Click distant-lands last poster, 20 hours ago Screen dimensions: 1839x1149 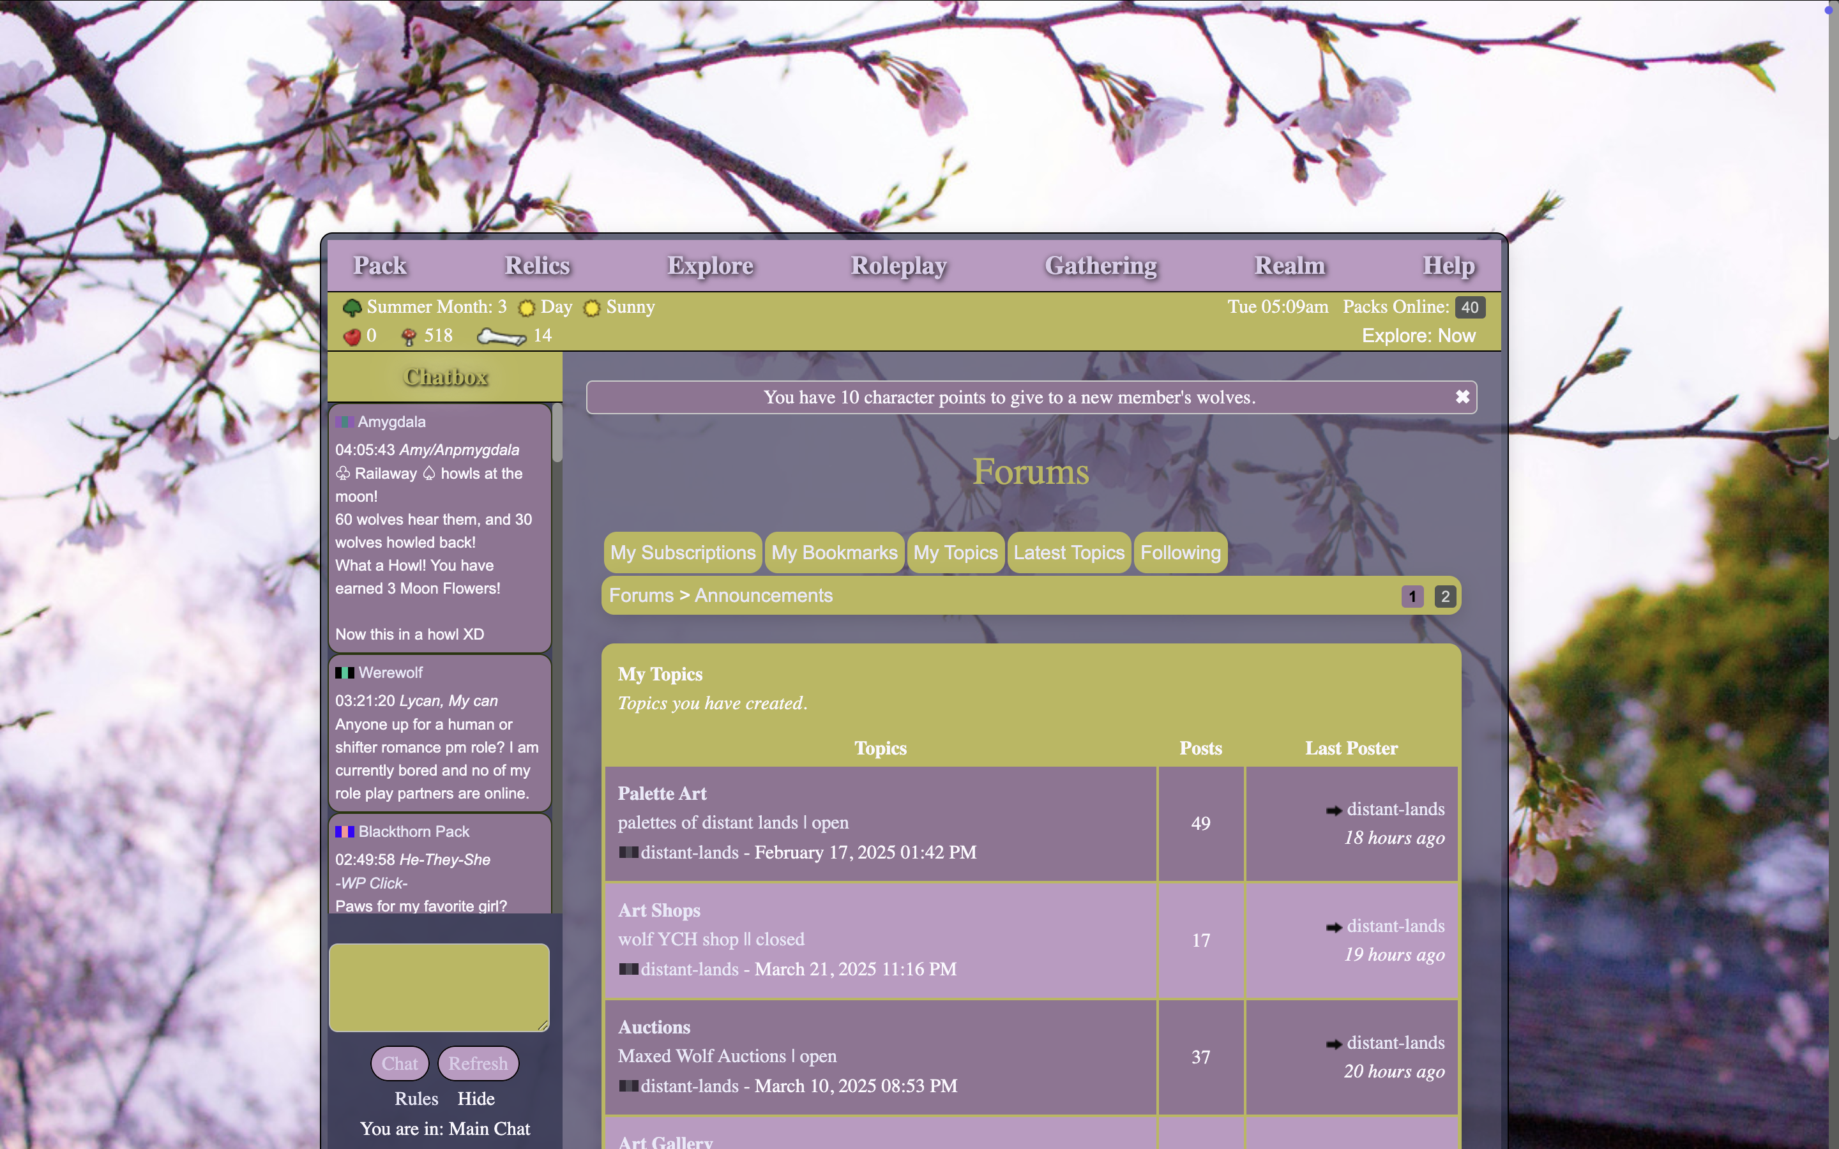[1395, 1044]
